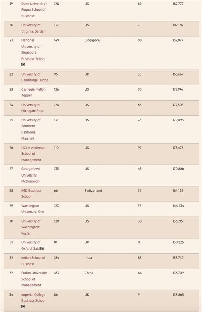
Task: Click the Imperial College Business School link
Action: [33, 298]
